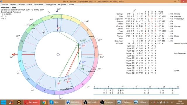Click the Moon crescent symbol in the wheel
Image resolution: width=187 pixels, height=105 pixels.
point(81,41)
